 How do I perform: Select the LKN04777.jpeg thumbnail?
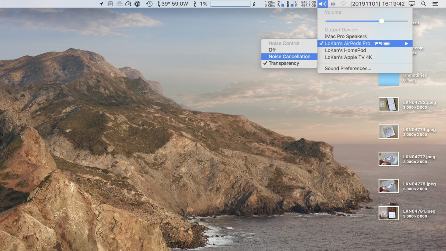(x=389, y=159)
